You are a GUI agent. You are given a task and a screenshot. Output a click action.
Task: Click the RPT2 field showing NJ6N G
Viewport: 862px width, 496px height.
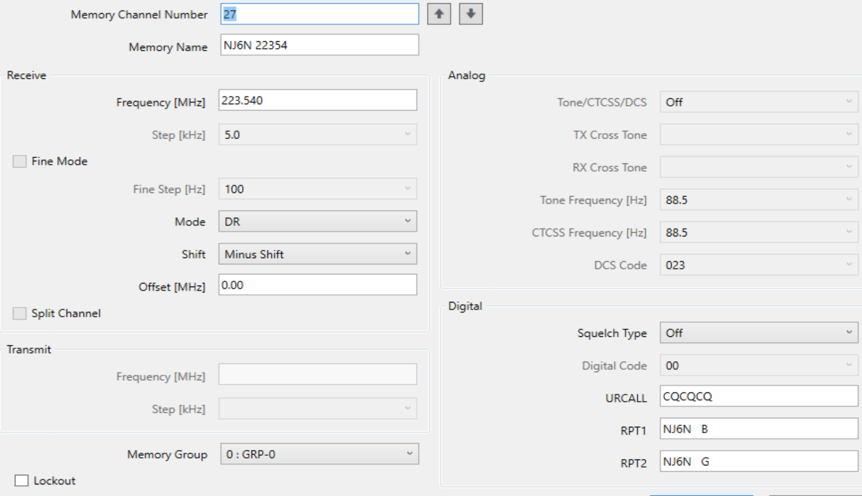[759, 461]
